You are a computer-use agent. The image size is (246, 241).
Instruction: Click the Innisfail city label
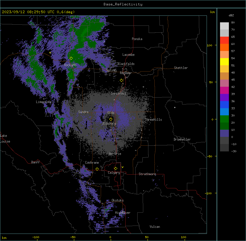point(118,93)
